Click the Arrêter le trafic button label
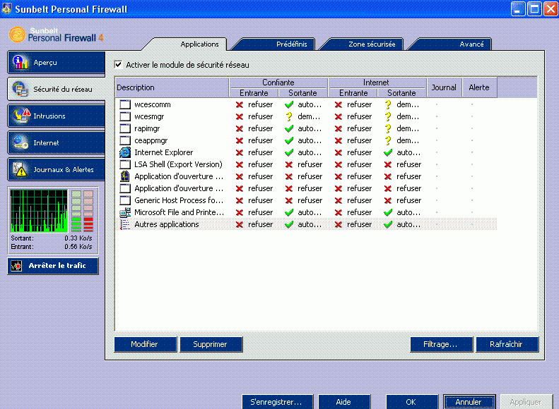Screen dimensions: 559x409 57,266
